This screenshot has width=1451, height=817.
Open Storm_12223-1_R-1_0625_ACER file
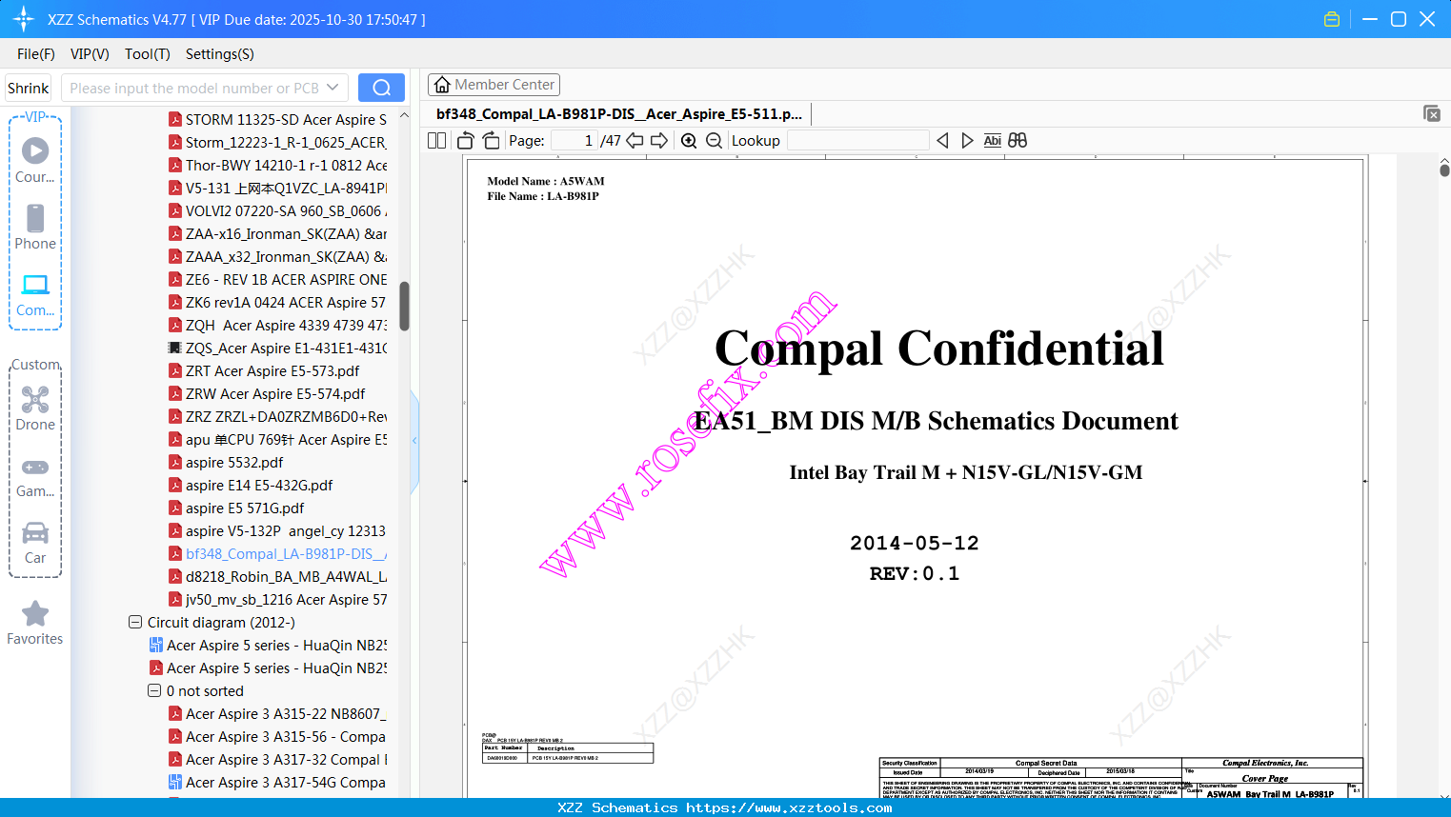[x=277, y=142]
